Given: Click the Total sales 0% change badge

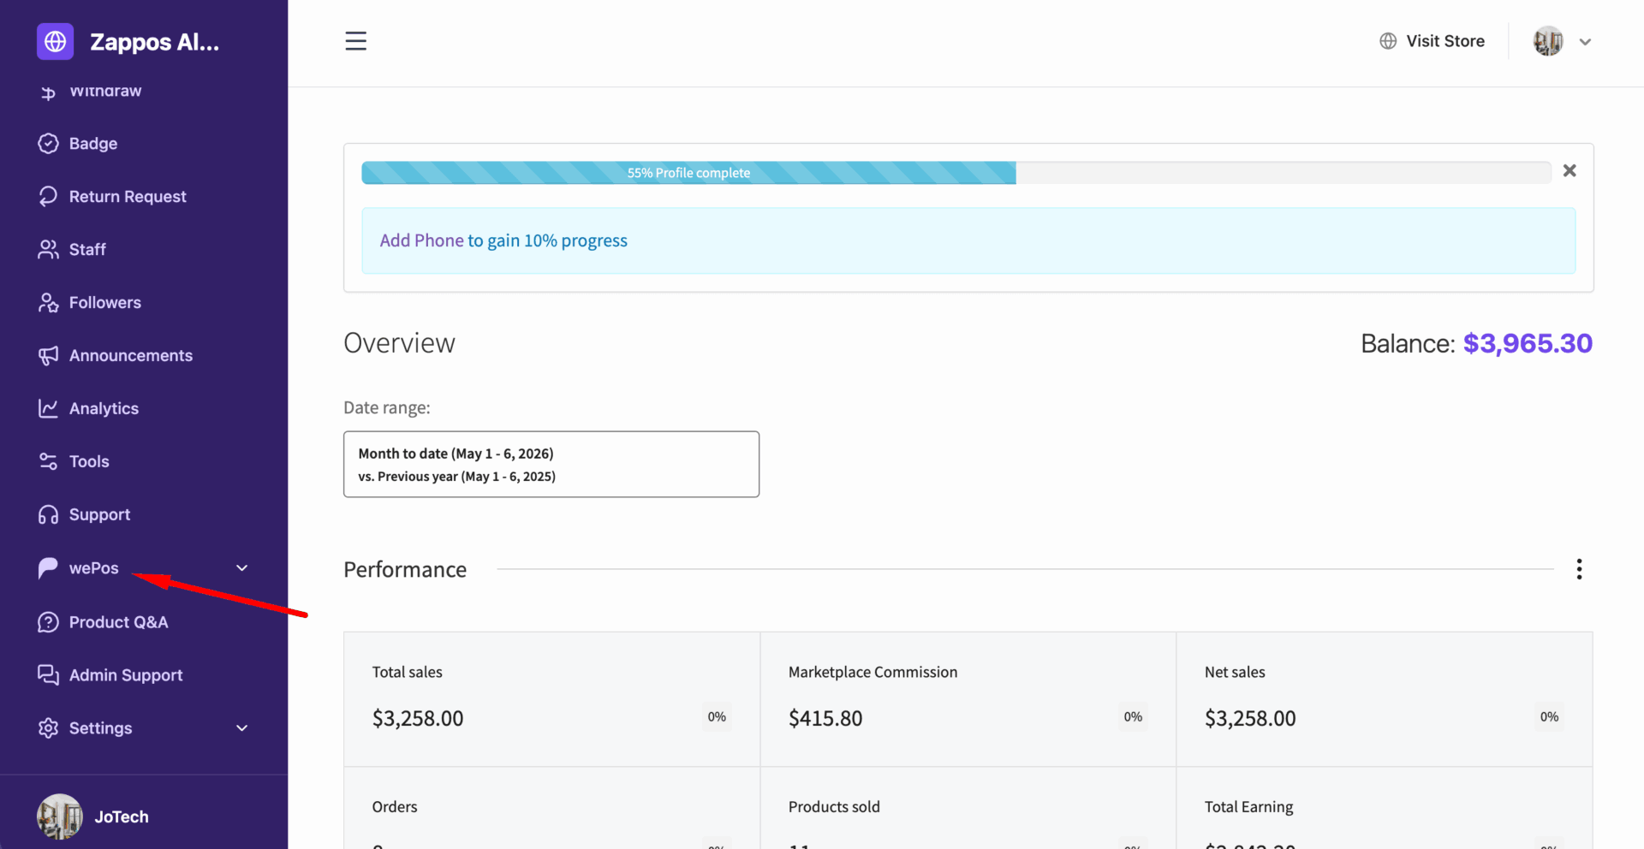Looking at the screenshot, I should tap(717, 717).
